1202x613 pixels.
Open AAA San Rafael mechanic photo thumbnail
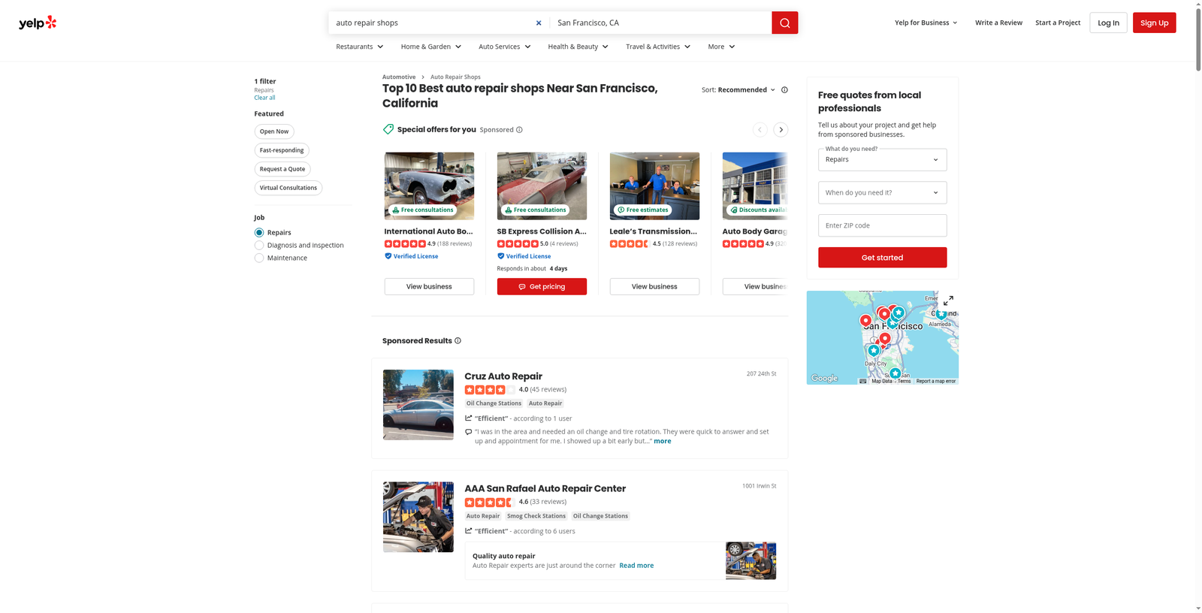pos(418,517)
